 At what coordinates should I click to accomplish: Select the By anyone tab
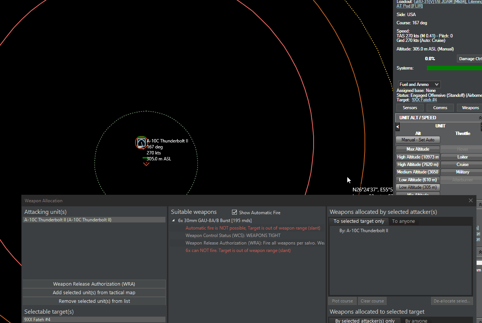click(x=417, y=321)
